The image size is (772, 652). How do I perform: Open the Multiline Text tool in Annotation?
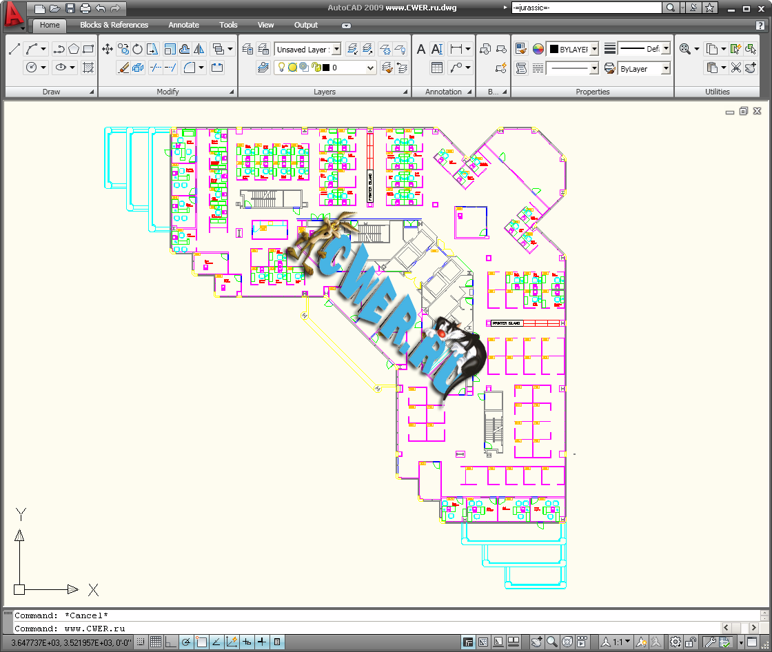click(421, 50)
